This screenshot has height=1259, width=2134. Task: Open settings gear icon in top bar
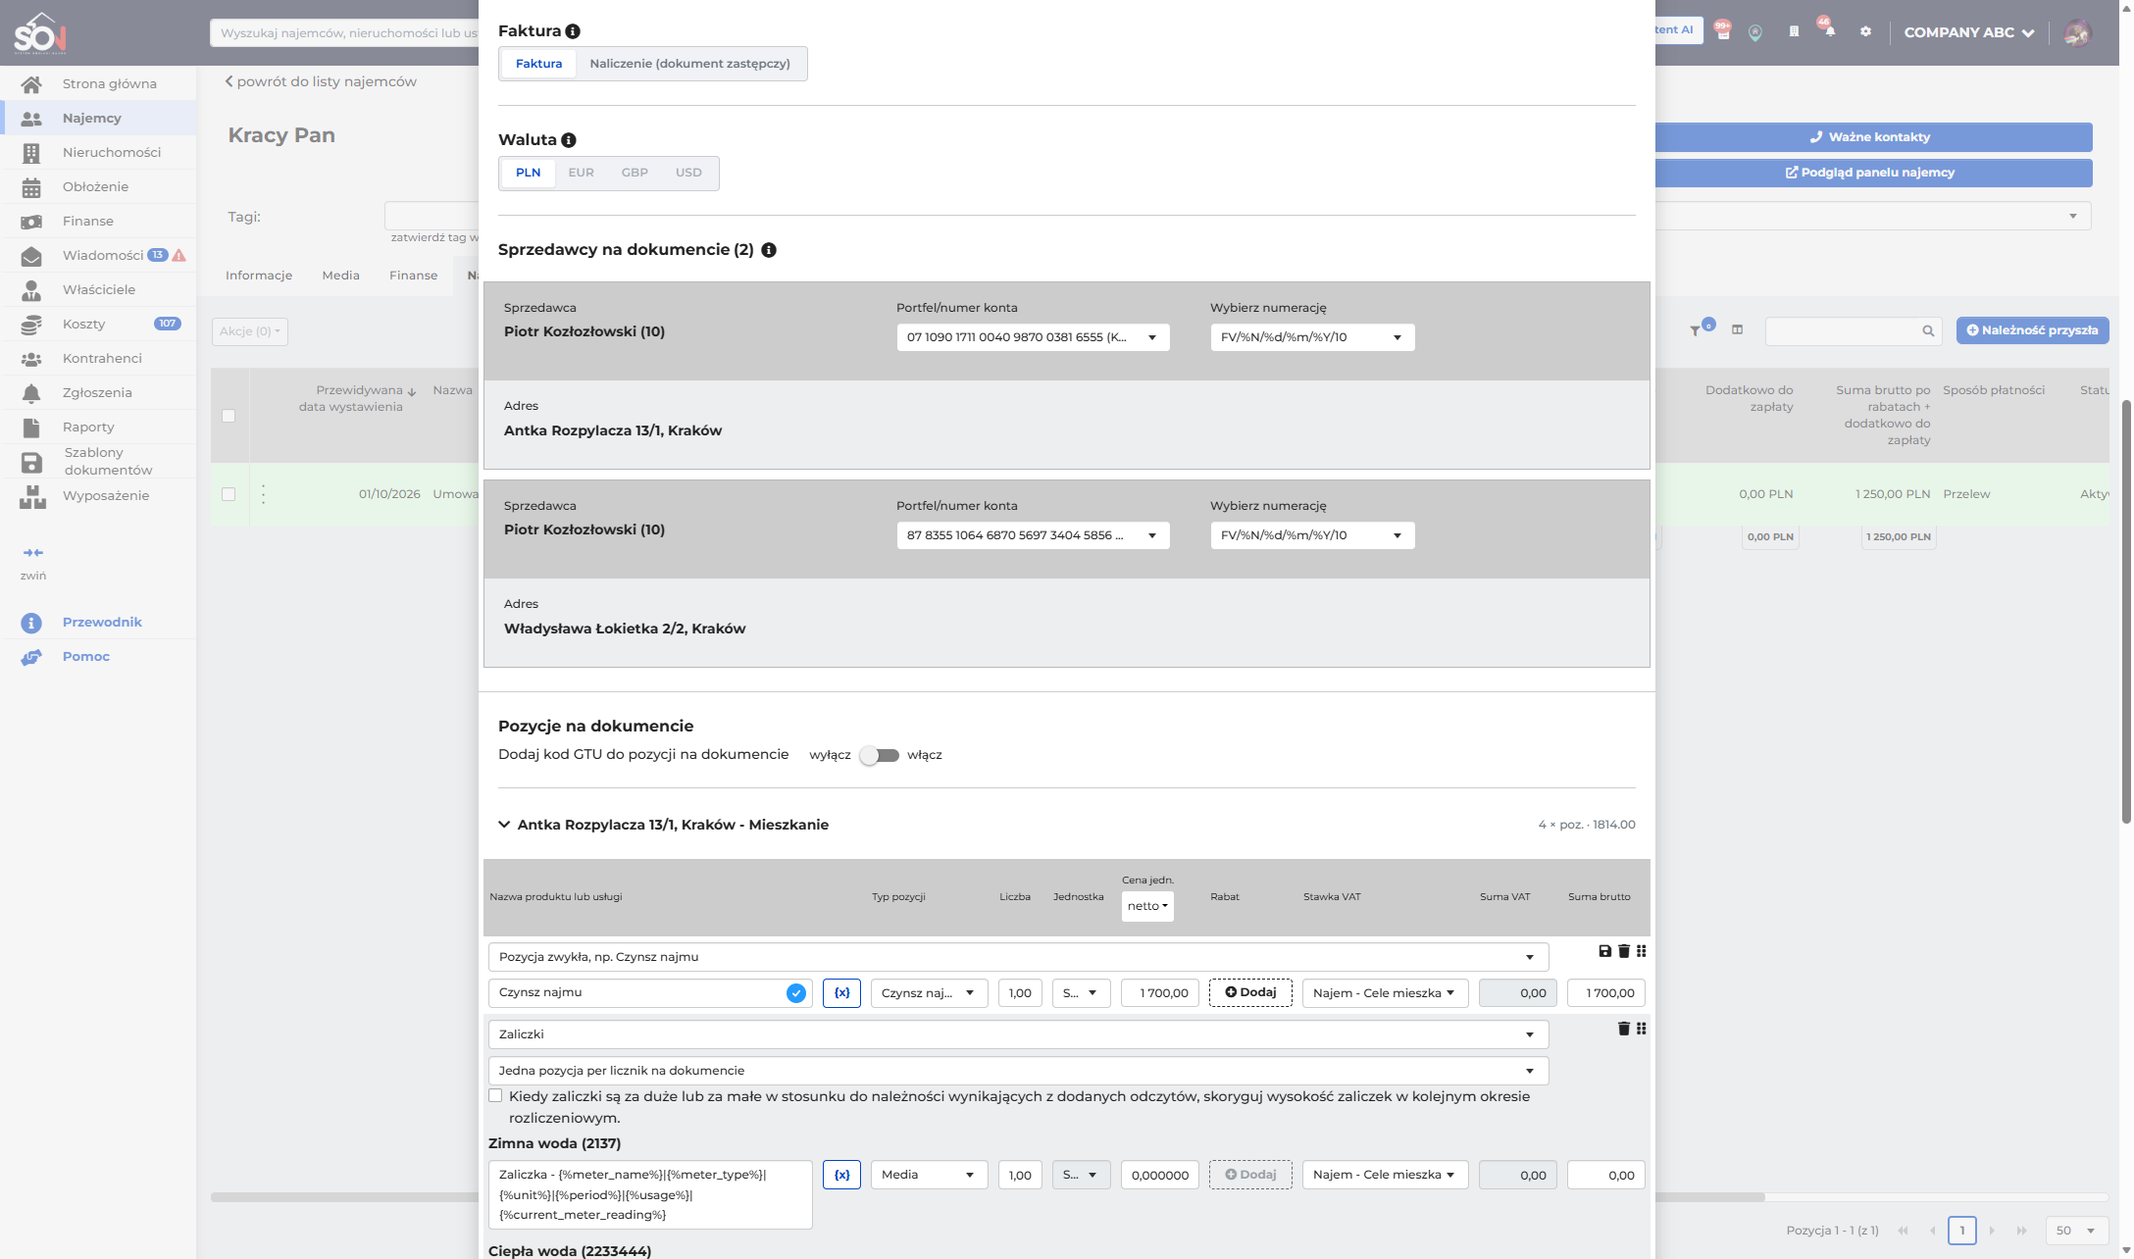[1865, 31]
